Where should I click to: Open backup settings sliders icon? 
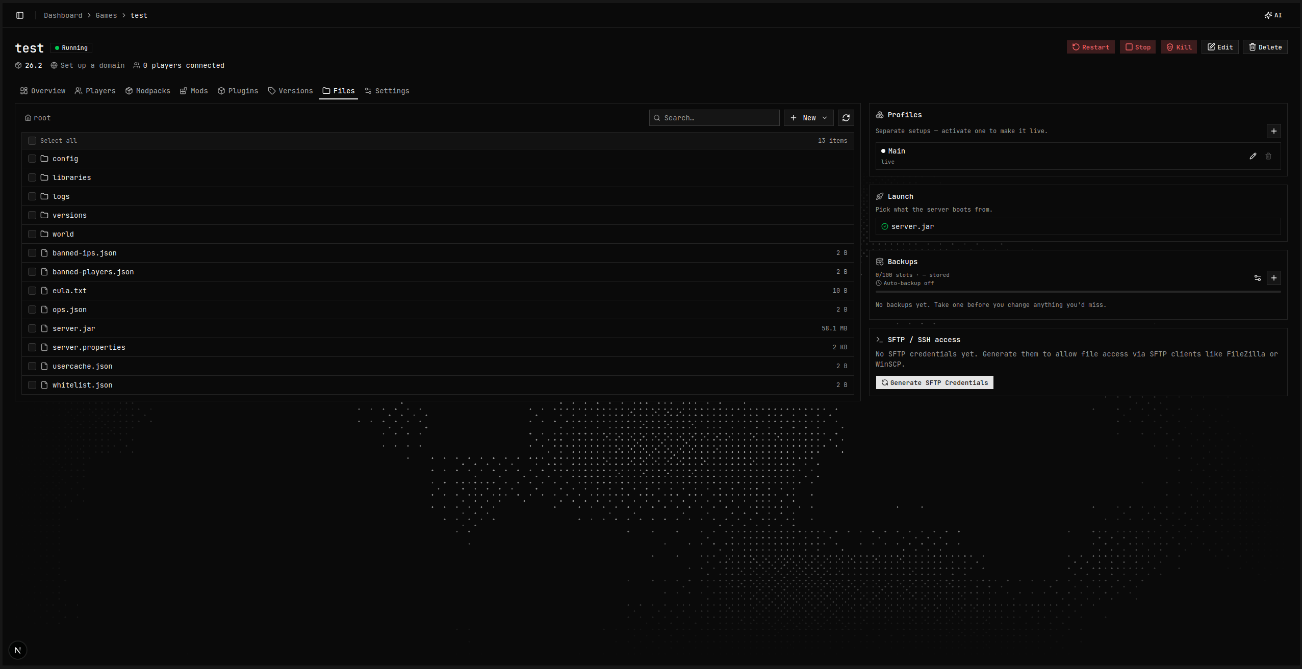(x=1257, y=278)
